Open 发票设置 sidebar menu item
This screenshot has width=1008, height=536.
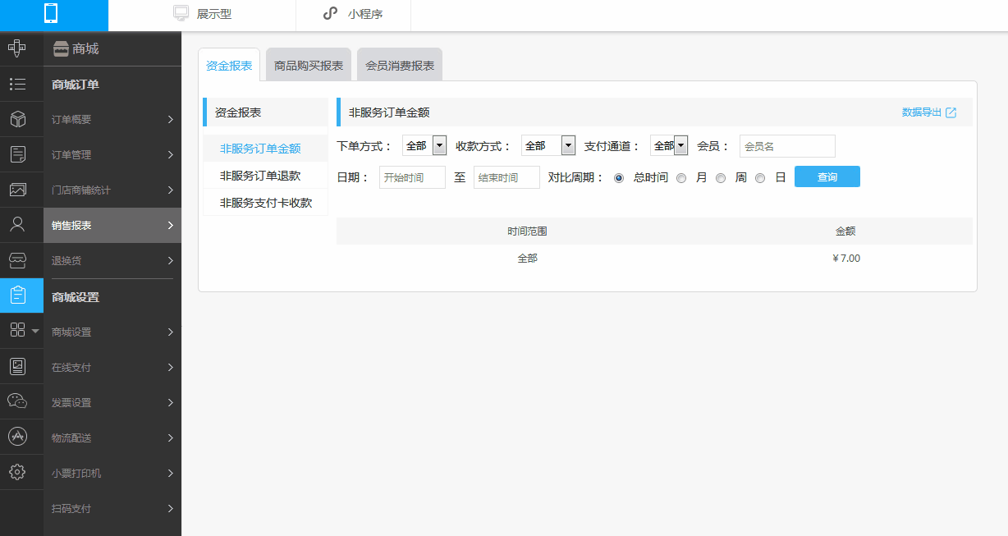pos(112,402)
